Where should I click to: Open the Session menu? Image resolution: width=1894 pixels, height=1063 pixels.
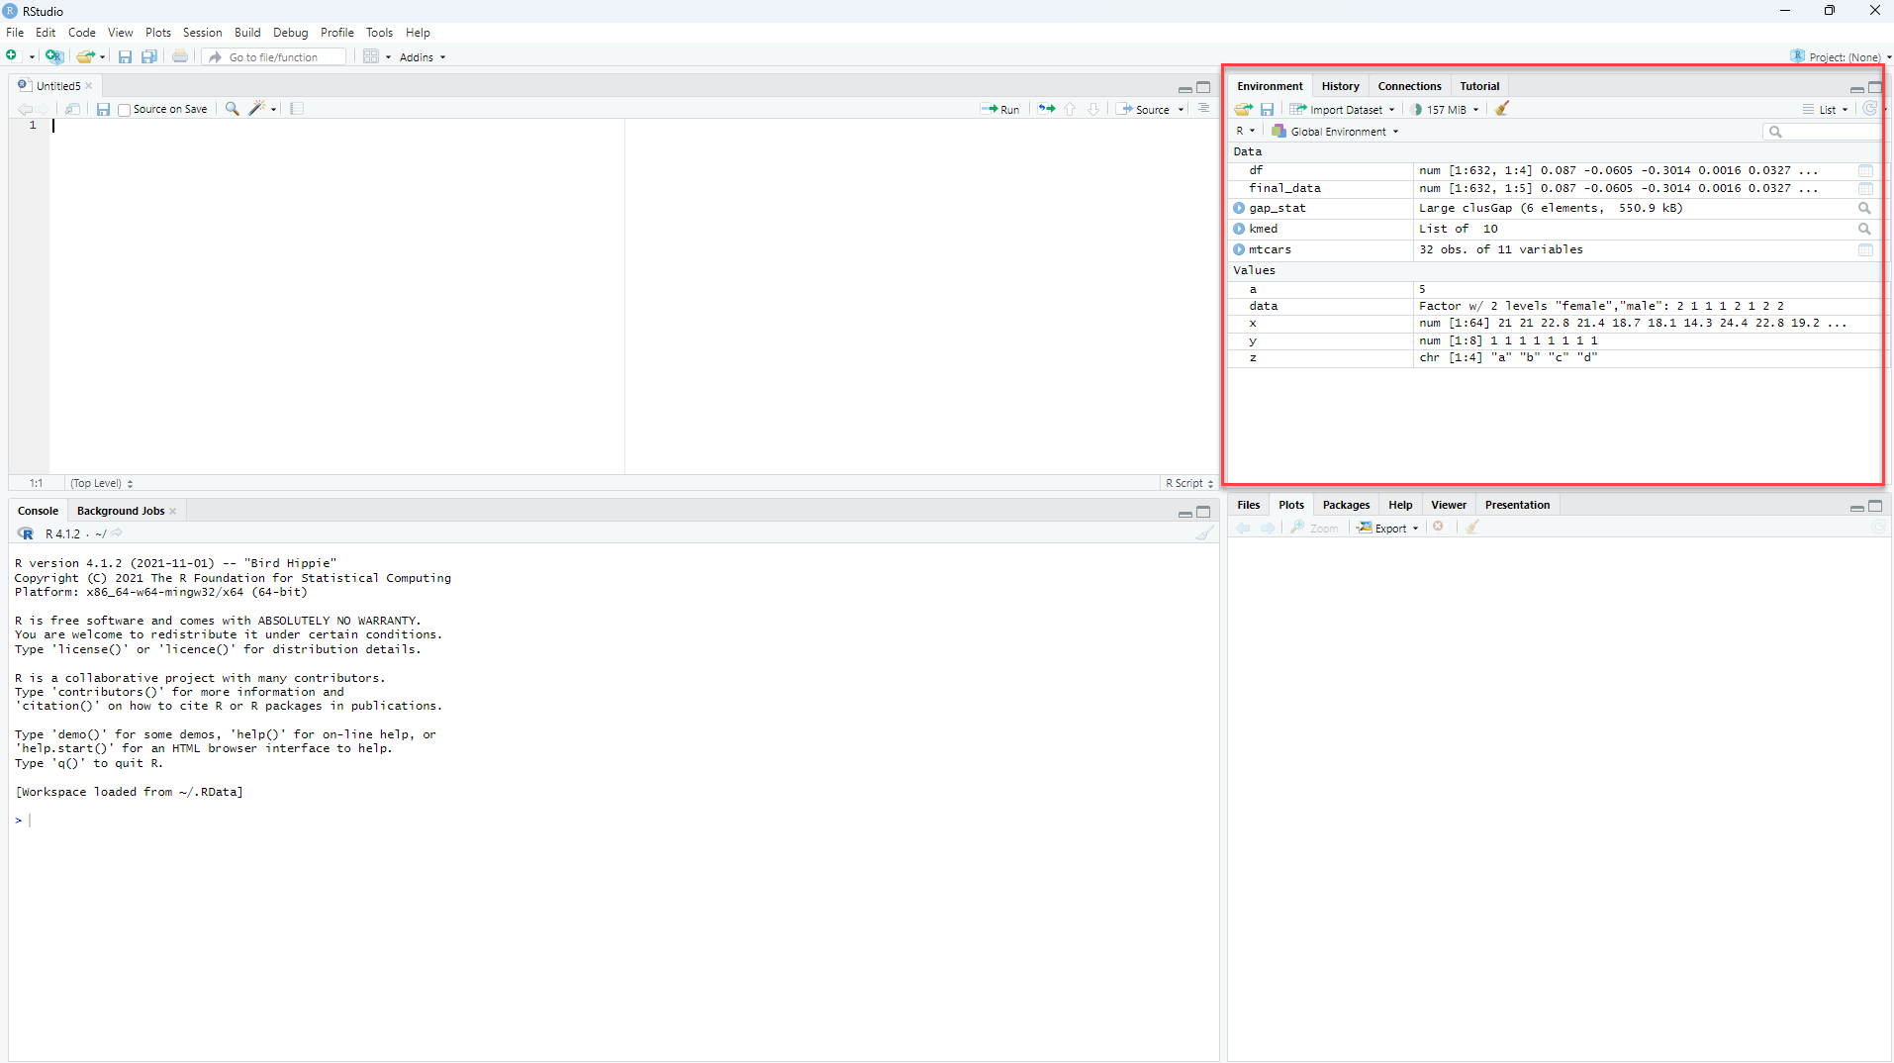(x=202, y=33)
